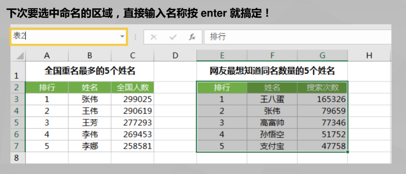Viewport: 406px width, 174px height.
Task: Click the cell with value 269453
Action: pos(132,134)
